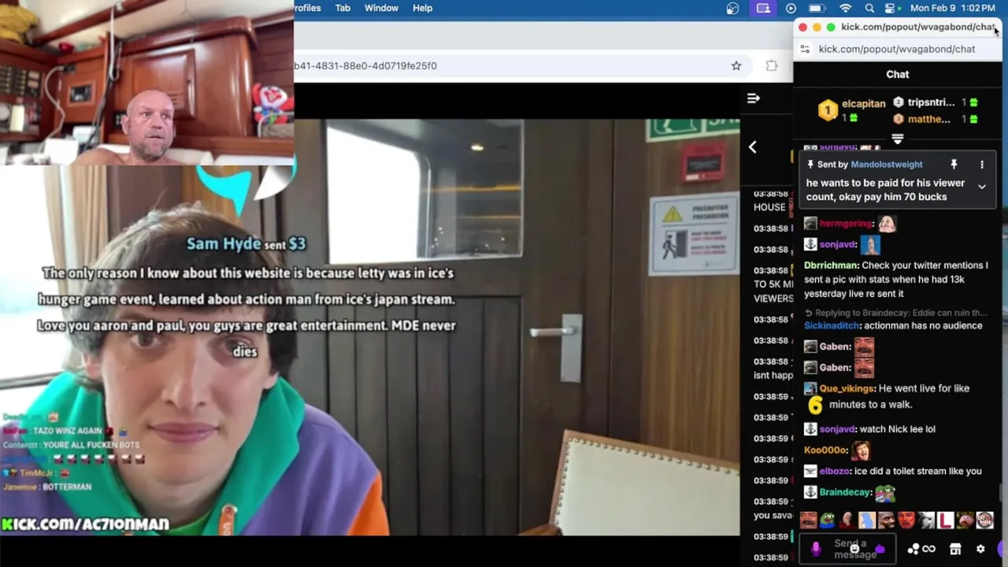The image size is (1008, 567).
Task: Open the emoji picker smiley icon
Action: 854,549
